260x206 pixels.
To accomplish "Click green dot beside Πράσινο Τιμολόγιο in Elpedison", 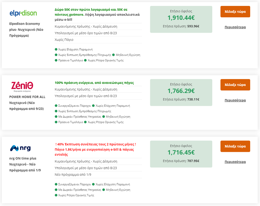I will click(56, 60).
